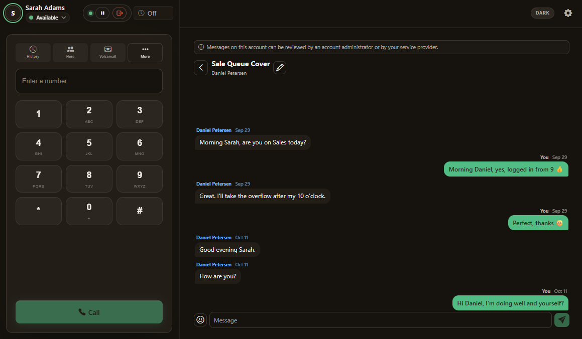Click the "Perfect, thanks" message bubble
The image size is (582, 339).
538,223
